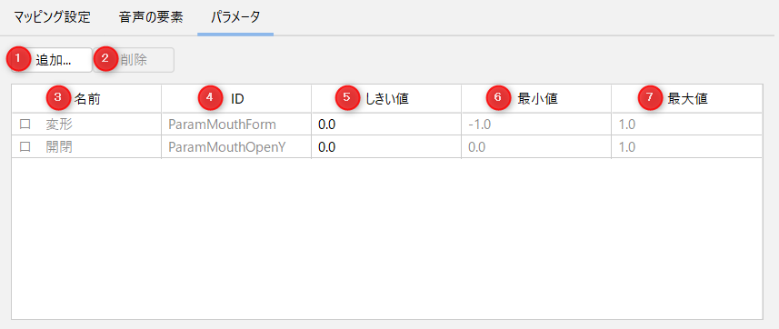
Task: Edit threshold value of ParamMouthOpenY
Action: pyautogui.click(x=386, y=147)
